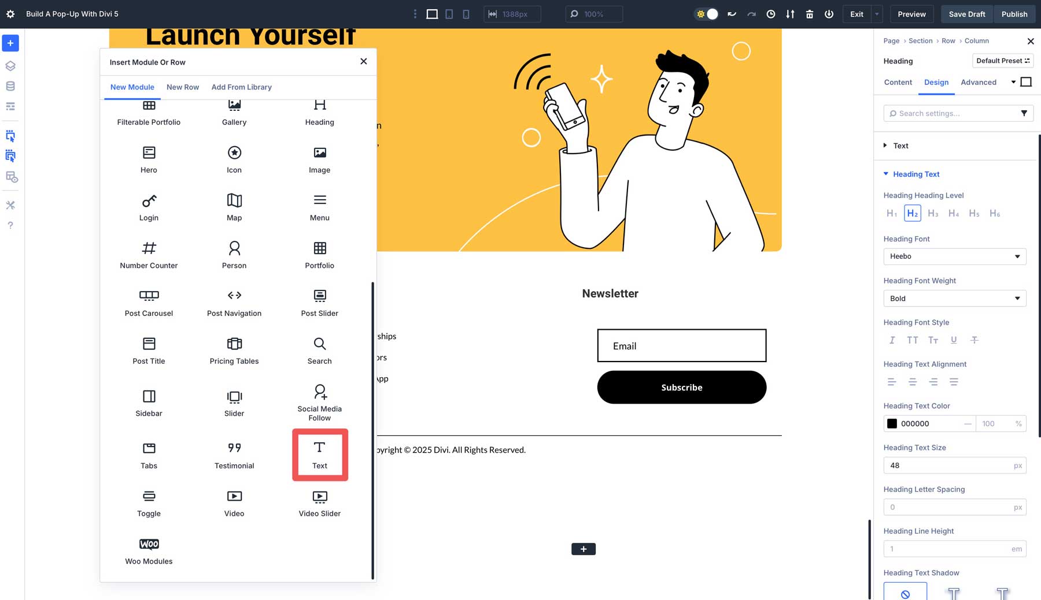Open the help panel
This screenshot has width=1041, height=600.
(x=10, y=225)
